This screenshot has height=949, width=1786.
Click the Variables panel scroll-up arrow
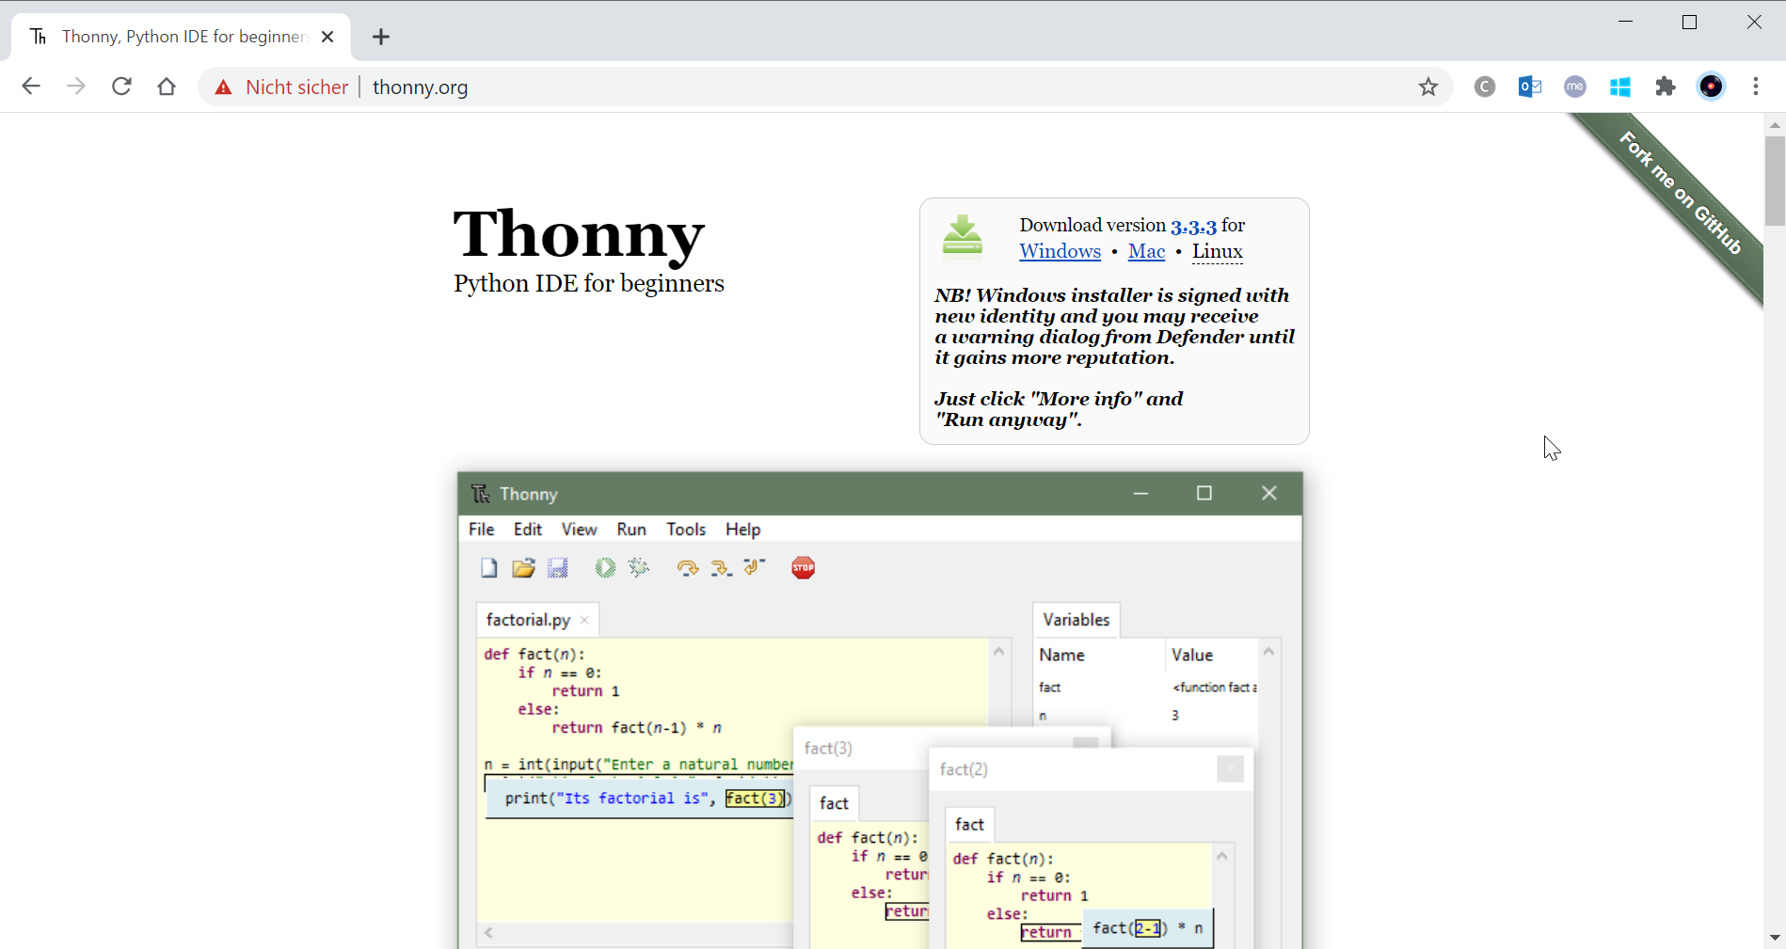coord(1268,651)
